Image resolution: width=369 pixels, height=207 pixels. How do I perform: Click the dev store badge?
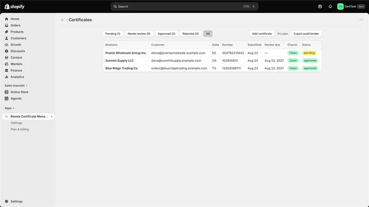[x=361, y=6]
